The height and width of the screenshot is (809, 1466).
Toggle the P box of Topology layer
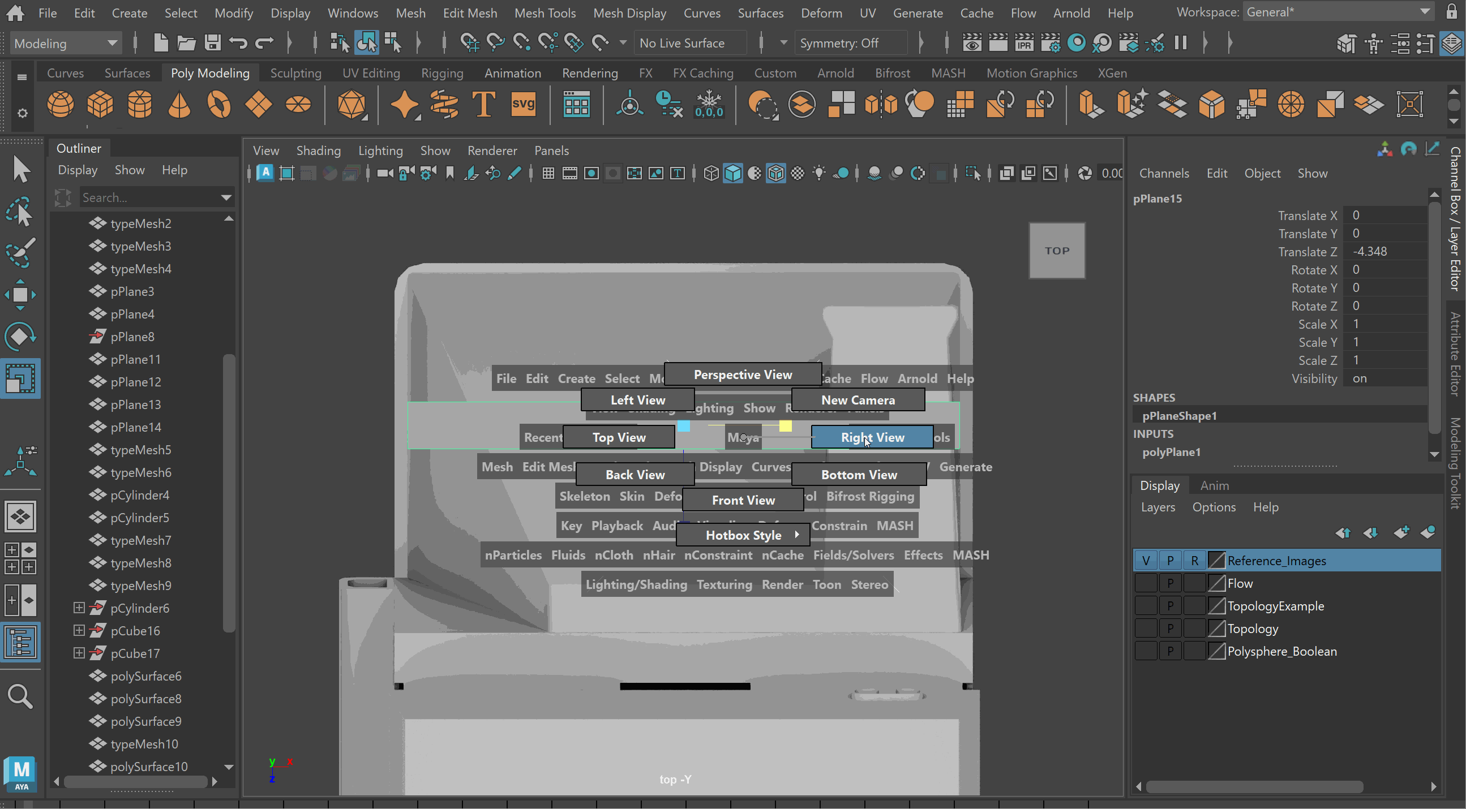coord(1170,629)
